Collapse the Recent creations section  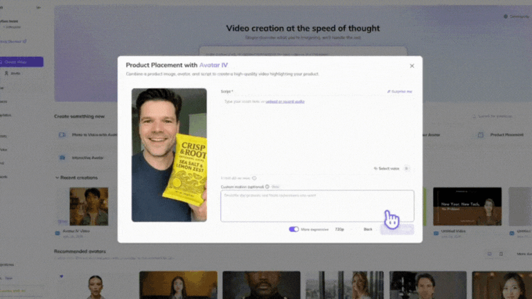tap(57, 178)
